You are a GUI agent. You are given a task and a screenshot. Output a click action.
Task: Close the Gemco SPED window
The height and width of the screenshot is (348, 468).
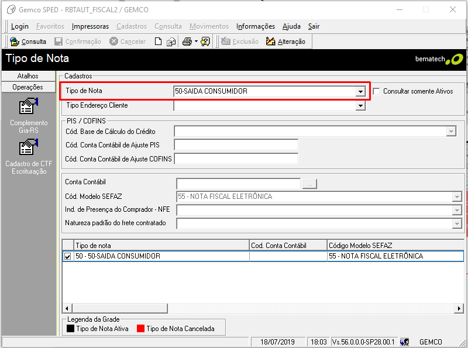(453, 9)
